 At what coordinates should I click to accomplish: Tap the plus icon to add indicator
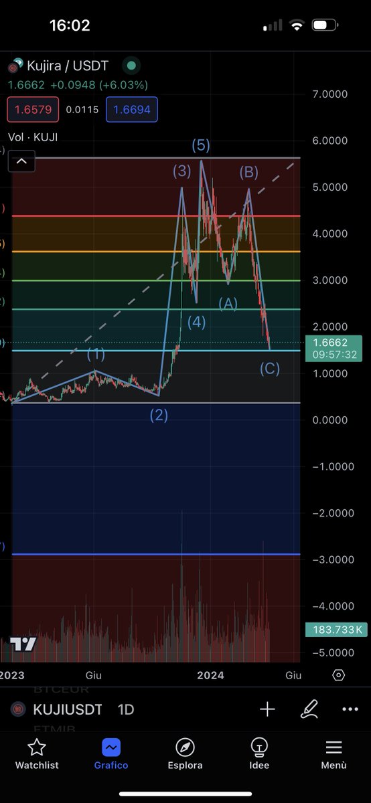[267, 709]
